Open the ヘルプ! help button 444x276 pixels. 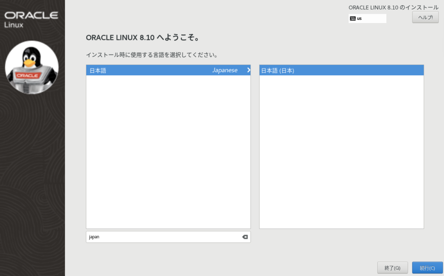pos(425,17)
